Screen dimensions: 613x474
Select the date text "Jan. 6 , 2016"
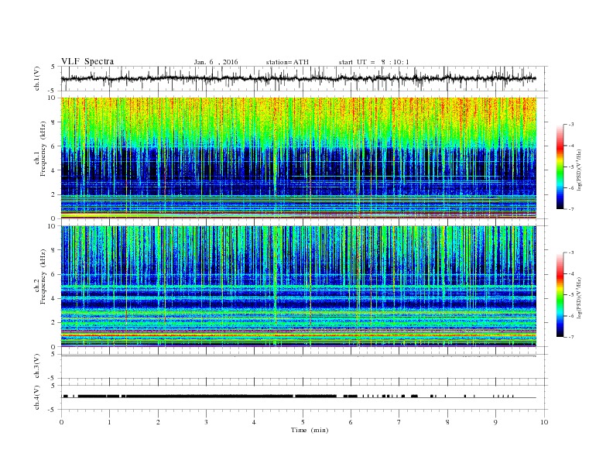tap(216, 62)
